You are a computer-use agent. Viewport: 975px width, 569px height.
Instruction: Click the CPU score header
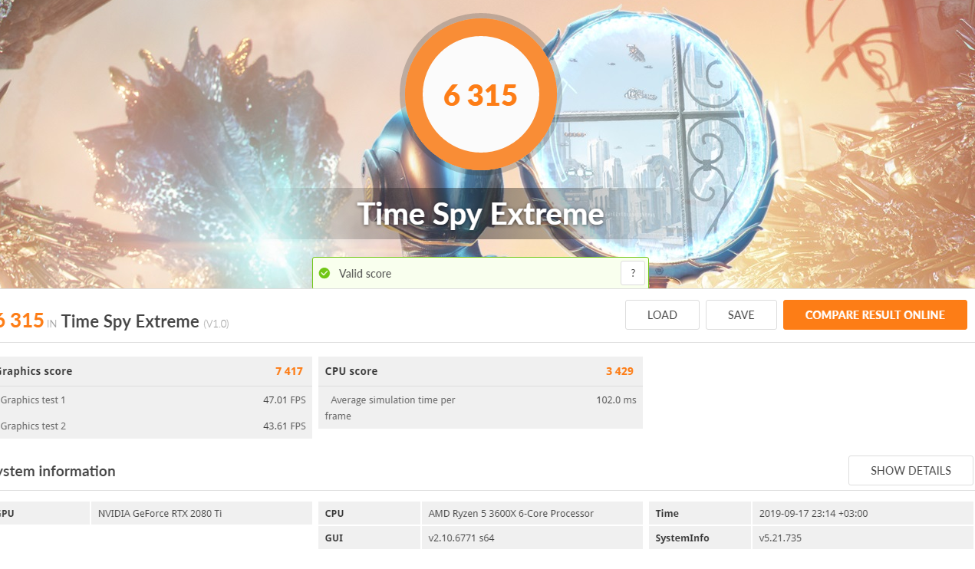coord(351,371)
